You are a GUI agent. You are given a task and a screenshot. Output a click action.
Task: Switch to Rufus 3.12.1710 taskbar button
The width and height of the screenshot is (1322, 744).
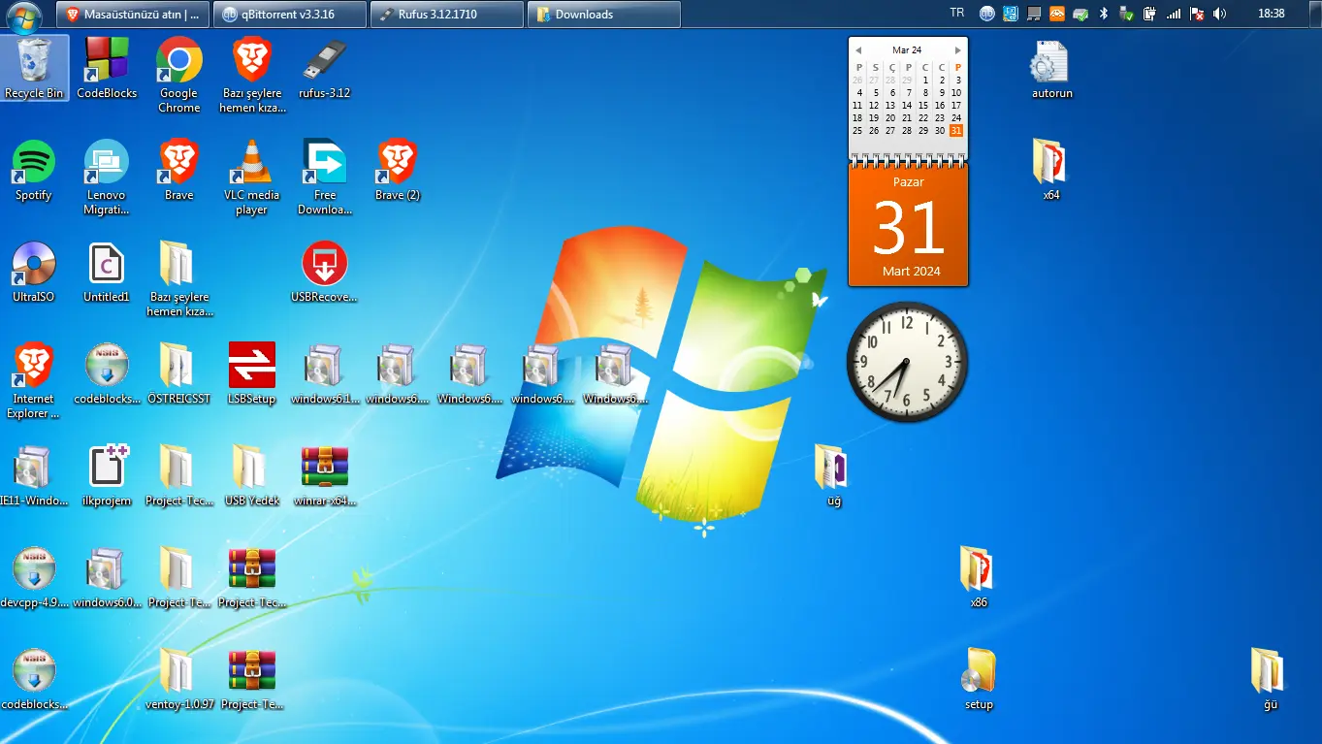447,15
